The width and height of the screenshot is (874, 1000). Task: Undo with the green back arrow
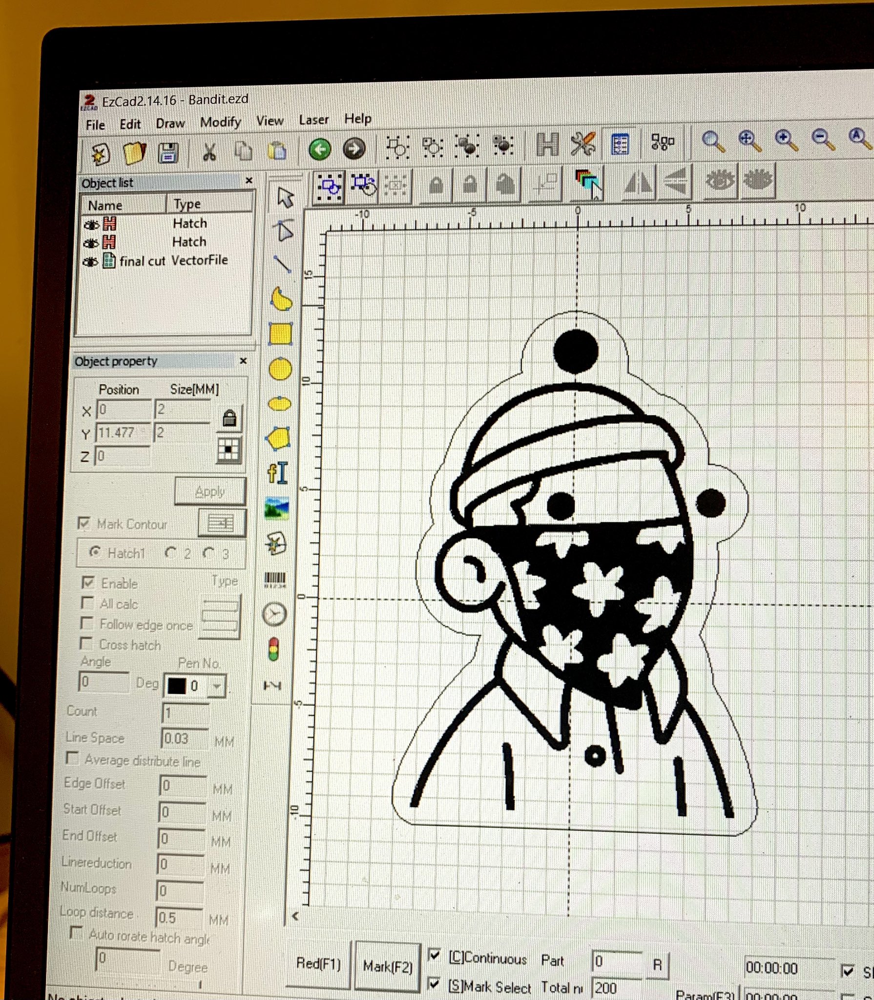tap(320, 149)
